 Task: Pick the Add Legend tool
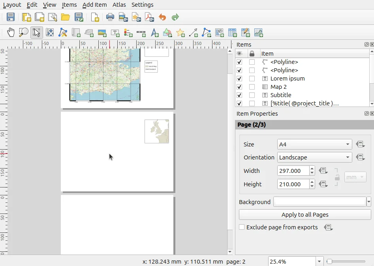pos(128,32)
